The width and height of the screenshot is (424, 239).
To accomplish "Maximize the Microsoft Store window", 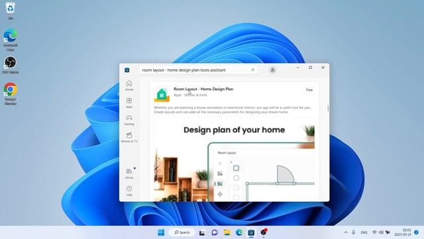I will 311,68.
